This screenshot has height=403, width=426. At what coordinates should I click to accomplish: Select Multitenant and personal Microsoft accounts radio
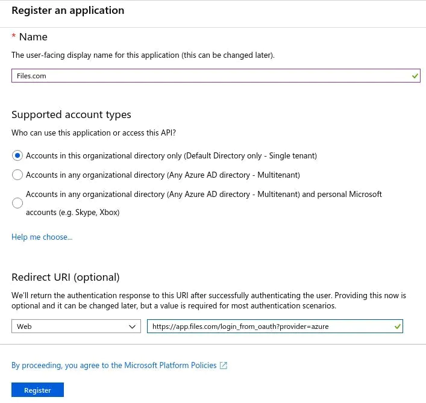coord(17,203)
